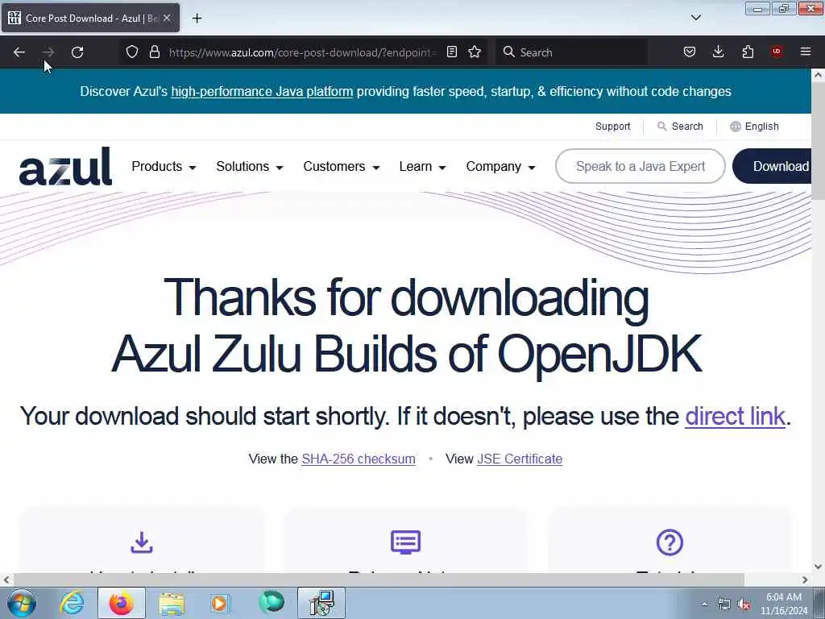Use the direct link for download
Image resolution: width=825 pixels, height=619 pixels.
(x=735, y=417)
